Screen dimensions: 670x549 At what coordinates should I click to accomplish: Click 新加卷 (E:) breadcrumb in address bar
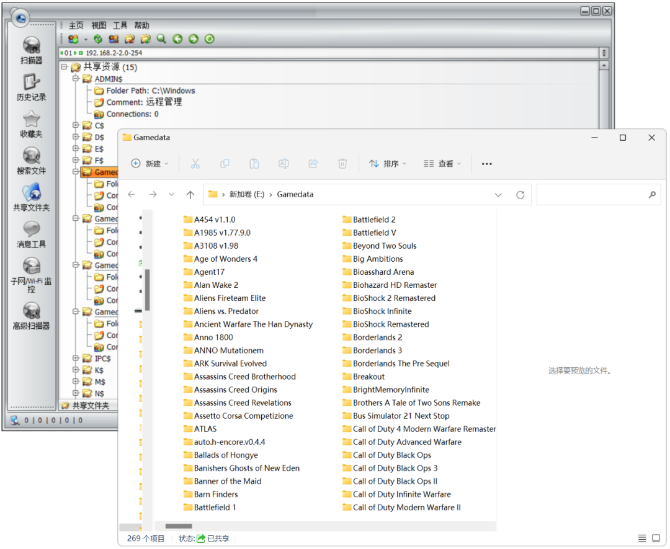[247, 194]
